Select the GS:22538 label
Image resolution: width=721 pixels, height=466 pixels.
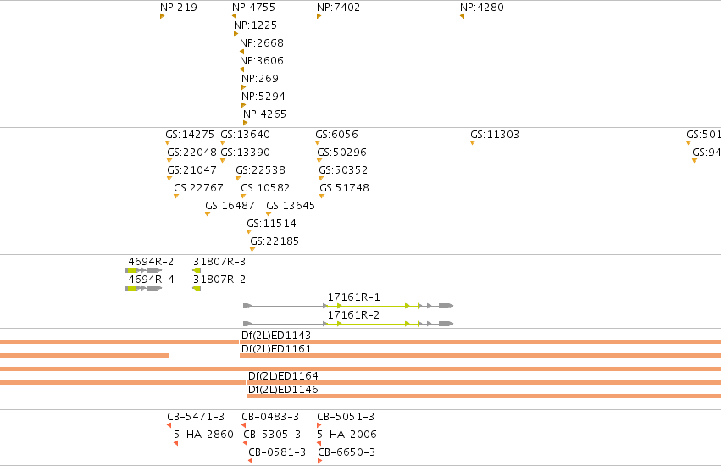point(260,170)
